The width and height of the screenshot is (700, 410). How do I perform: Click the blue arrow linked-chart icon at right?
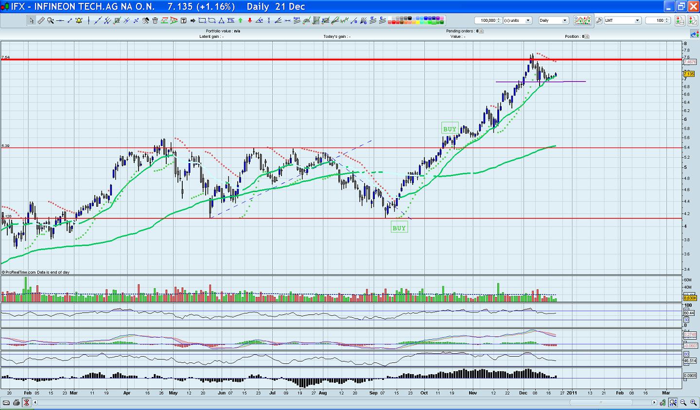click(695, 34)
